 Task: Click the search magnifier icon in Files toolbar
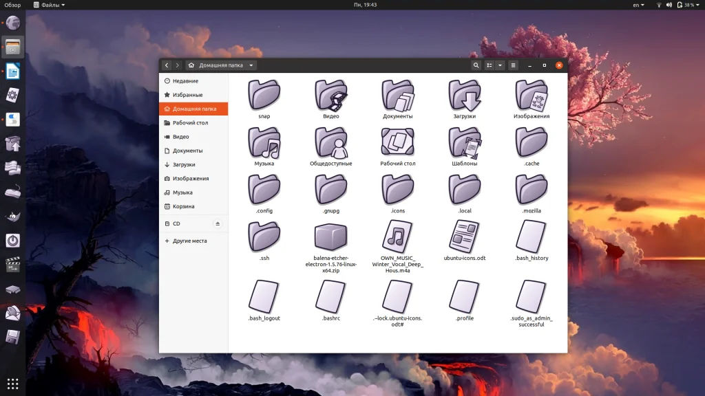tap(476, 65)
